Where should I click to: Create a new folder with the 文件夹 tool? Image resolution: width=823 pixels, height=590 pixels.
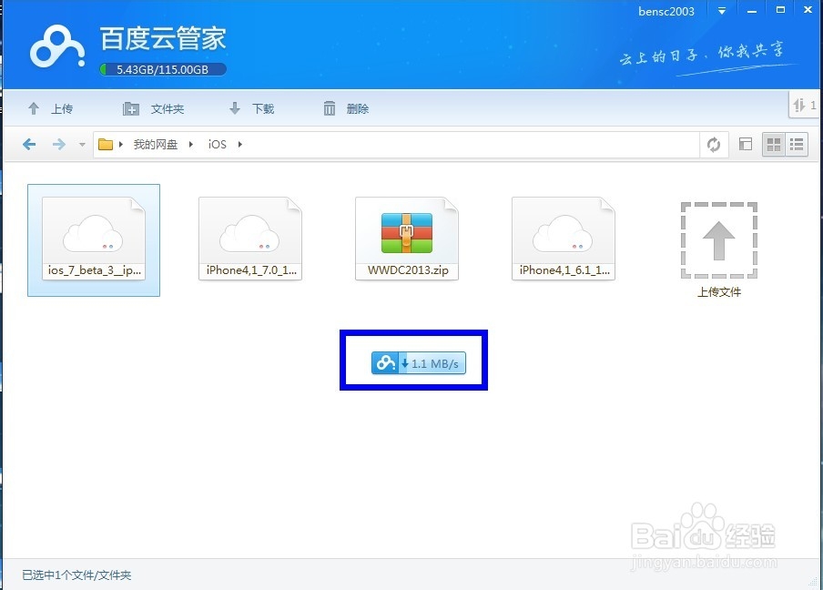click(x=153, y=108)
